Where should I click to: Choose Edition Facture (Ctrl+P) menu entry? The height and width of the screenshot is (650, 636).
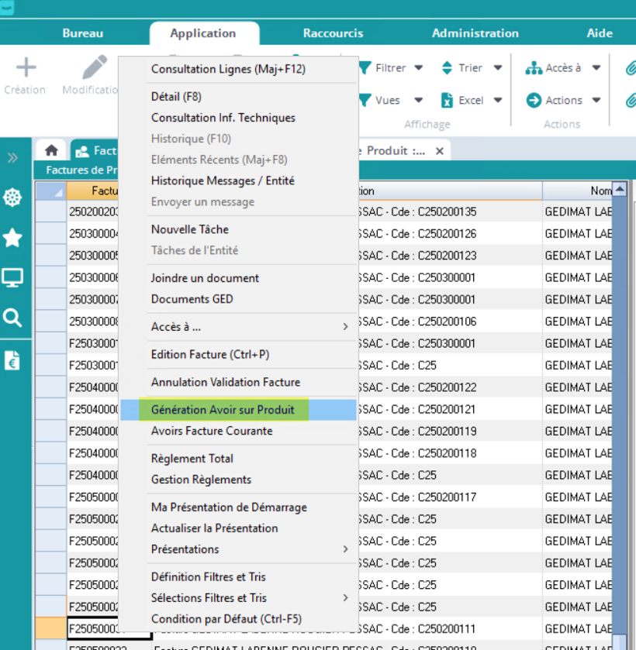(210, 355)
